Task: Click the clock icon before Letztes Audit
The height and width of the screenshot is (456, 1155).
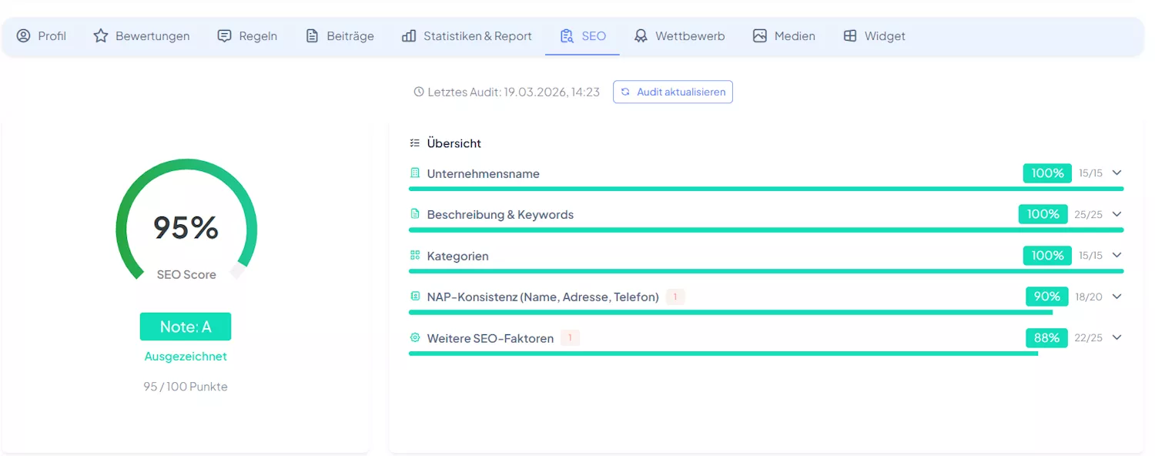Action: (418, 91)
